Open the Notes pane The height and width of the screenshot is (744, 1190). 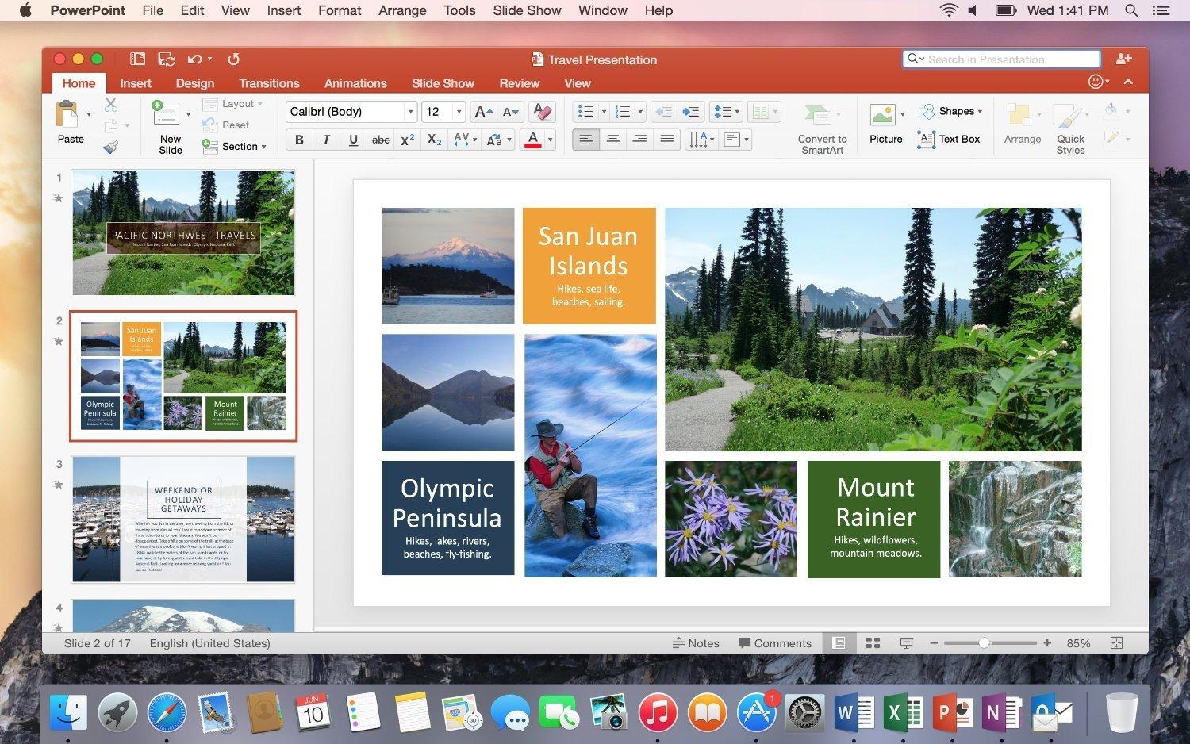pos(696,643)
